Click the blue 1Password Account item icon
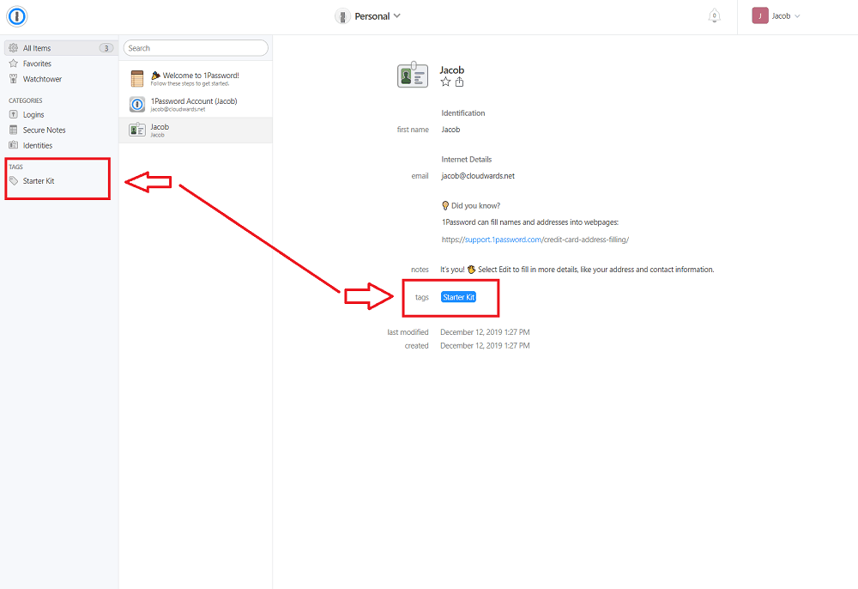This screenshot has width=858, height=589. pos(137,104)
